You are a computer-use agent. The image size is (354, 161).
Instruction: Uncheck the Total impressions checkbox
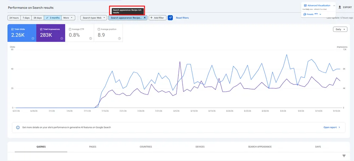click(x=41, y=29)
